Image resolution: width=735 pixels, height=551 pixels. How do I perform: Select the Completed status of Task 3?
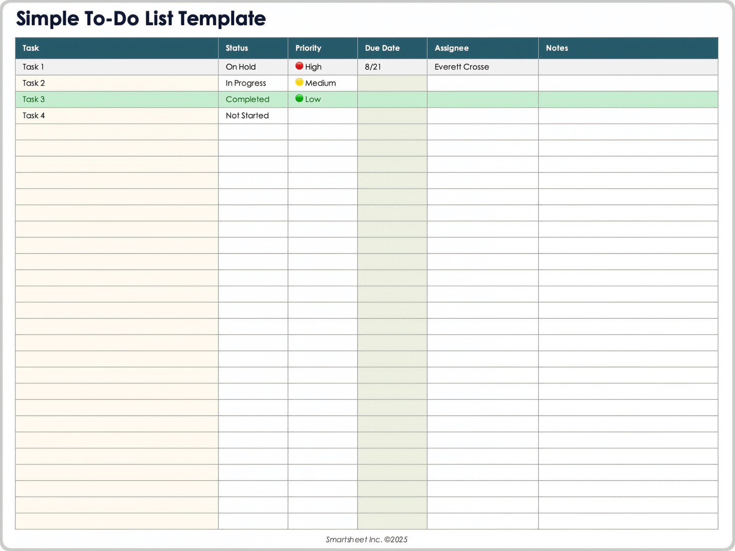click(248, 99)
